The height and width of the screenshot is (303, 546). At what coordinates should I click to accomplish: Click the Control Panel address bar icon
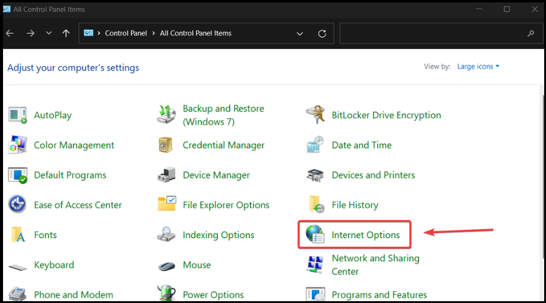(x=89, y=33)
